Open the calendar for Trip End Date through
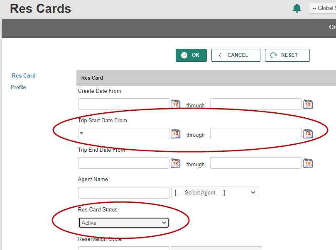The height and width of the screenshot is (250, 336). [x=308, y=163]
